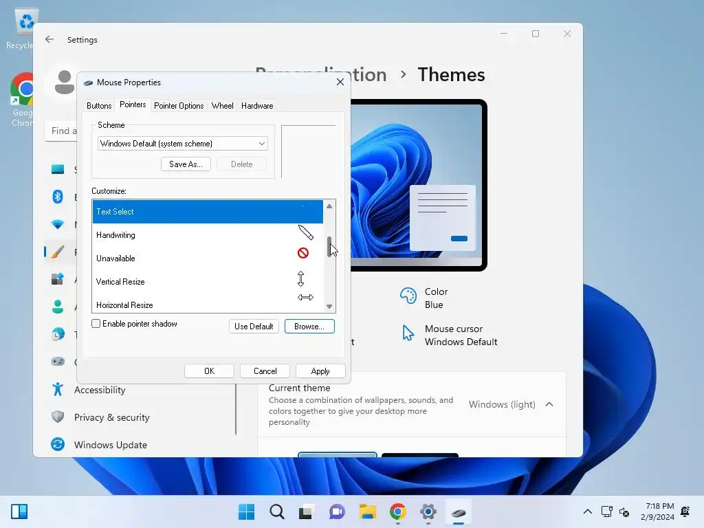The width and height of the screenshot is (704, 528).
Task: Click Cancel in Mouse Properties
Action: (x=265, y=371)
